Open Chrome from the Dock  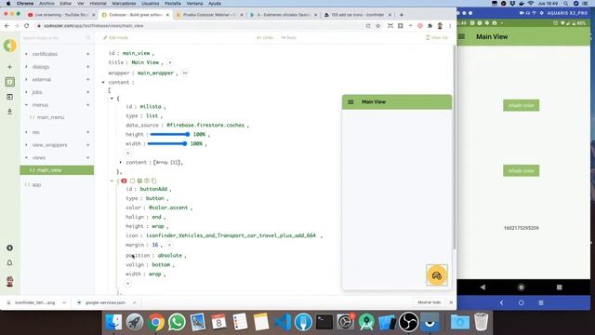tap(155, 322)
